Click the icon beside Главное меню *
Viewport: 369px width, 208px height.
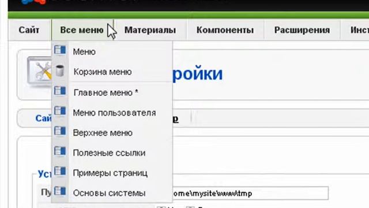click(60, 91)
